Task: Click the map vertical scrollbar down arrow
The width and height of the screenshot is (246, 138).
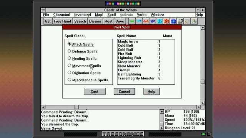Action: [x=203, y=103]
